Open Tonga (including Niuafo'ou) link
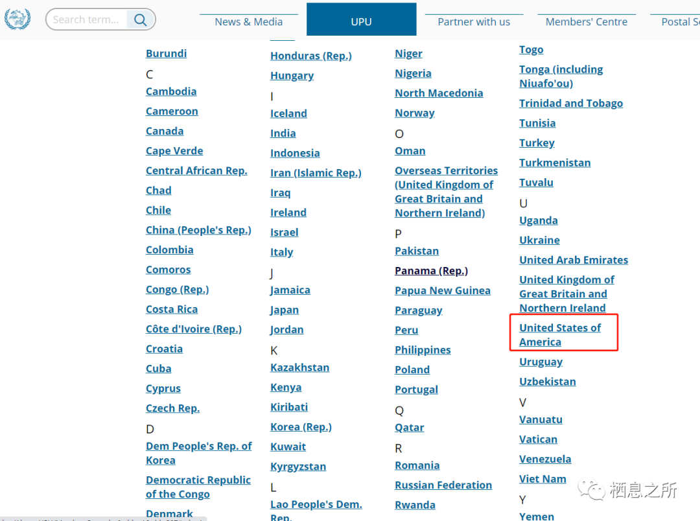The width and height of the screenshot is (700, 521). (x=561, y=76)
